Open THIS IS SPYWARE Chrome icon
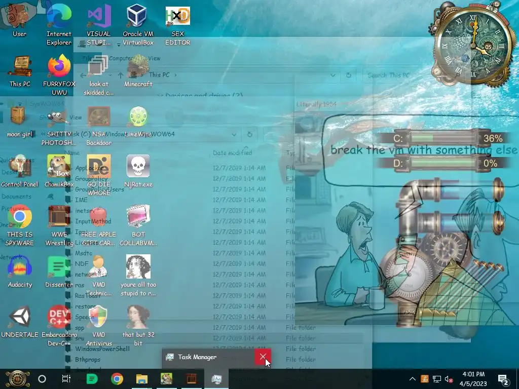Screen dimensions: 519x389 coord(20,225)
